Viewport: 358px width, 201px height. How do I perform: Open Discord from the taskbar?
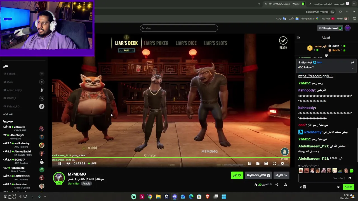click(x=175, y=197)
